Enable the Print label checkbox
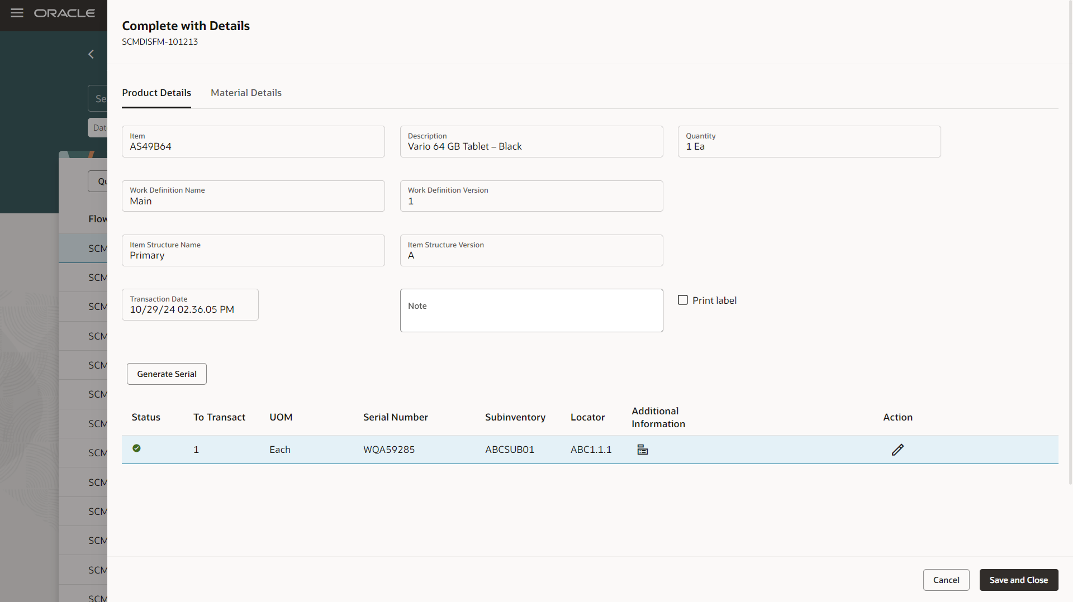This screenshot has height=602, width=1073. (x=683, y=300)
